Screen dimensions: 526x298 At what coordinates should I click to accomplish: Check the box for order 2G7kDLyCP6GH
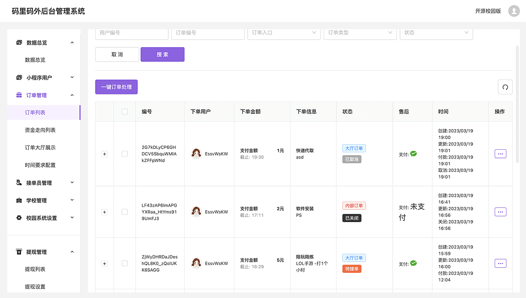coord(124,154)
